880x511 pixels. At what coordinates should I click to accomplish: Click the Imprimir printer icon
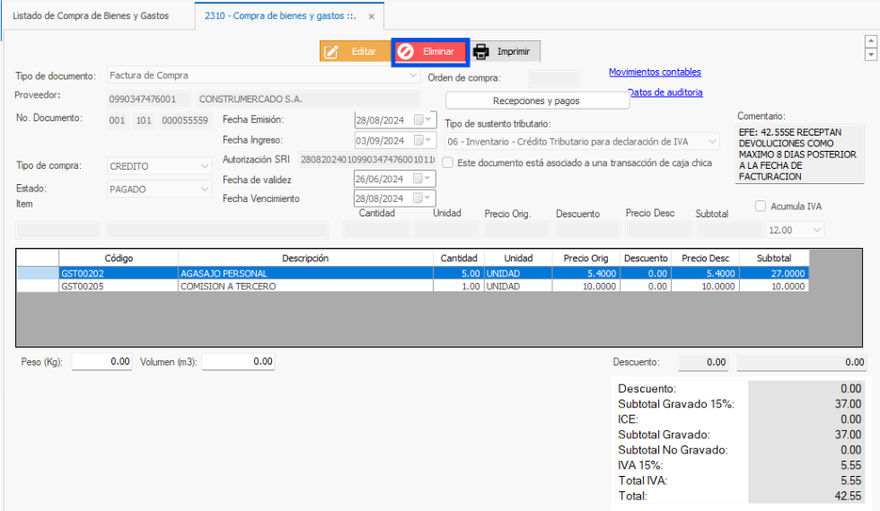pyautogui.click(x=481, y=52)
